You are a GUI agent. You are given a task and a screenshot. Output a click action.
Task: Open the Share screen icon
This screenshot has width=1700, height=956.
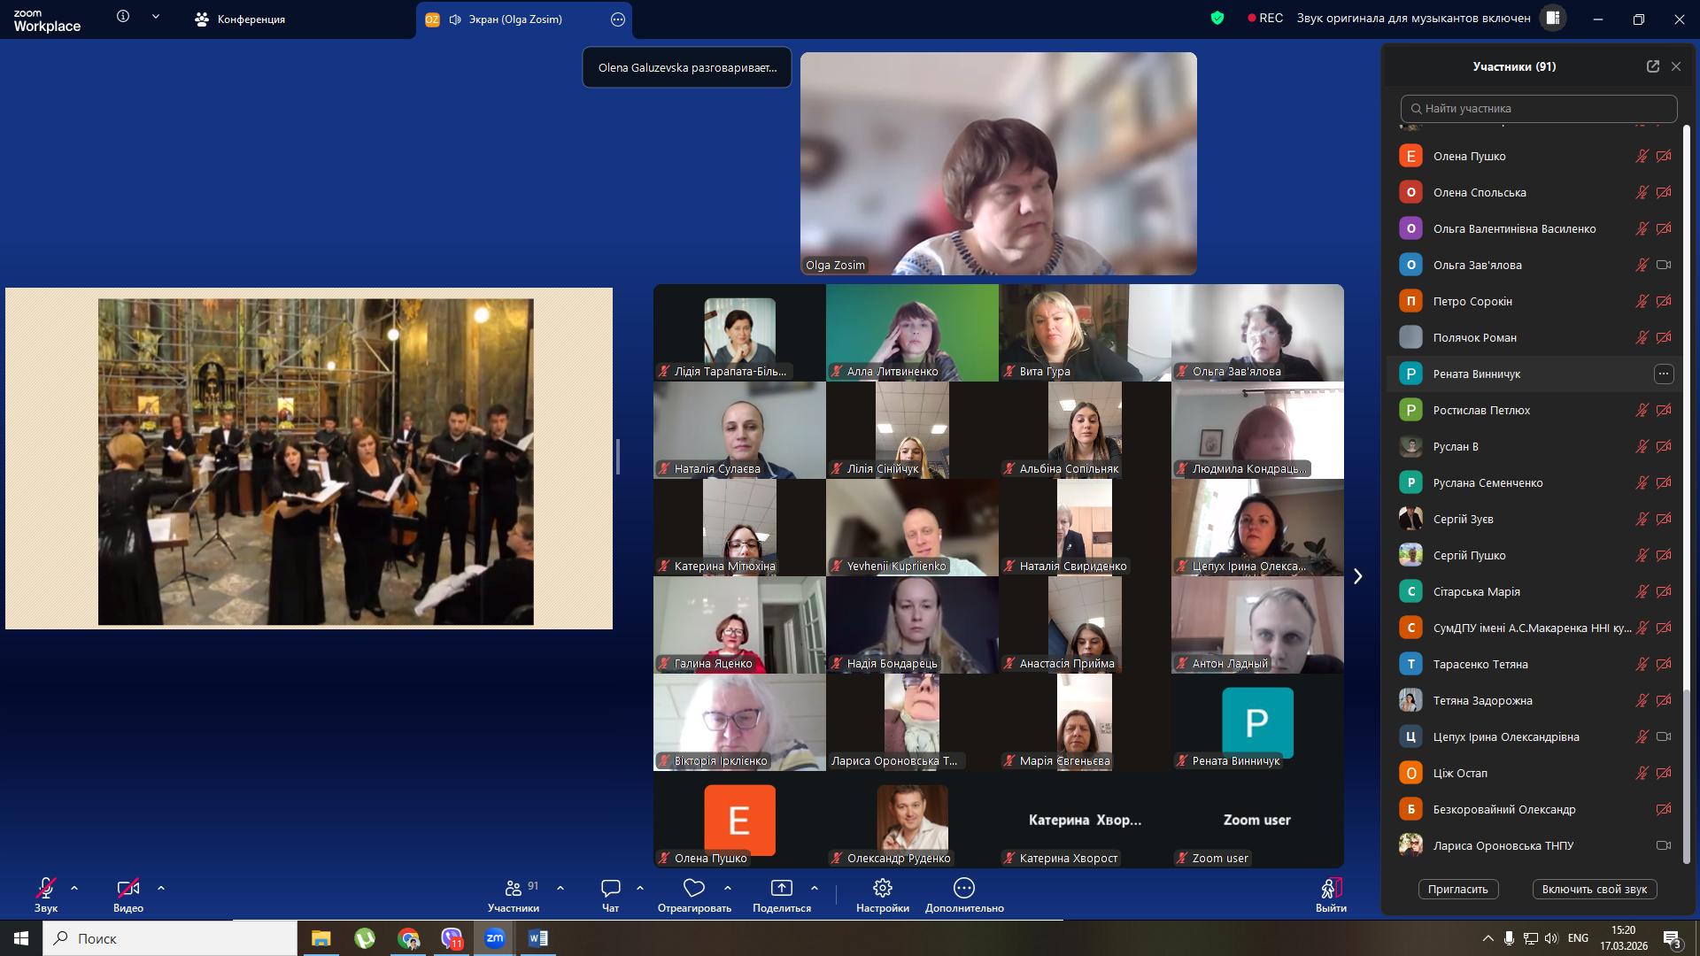781,888
